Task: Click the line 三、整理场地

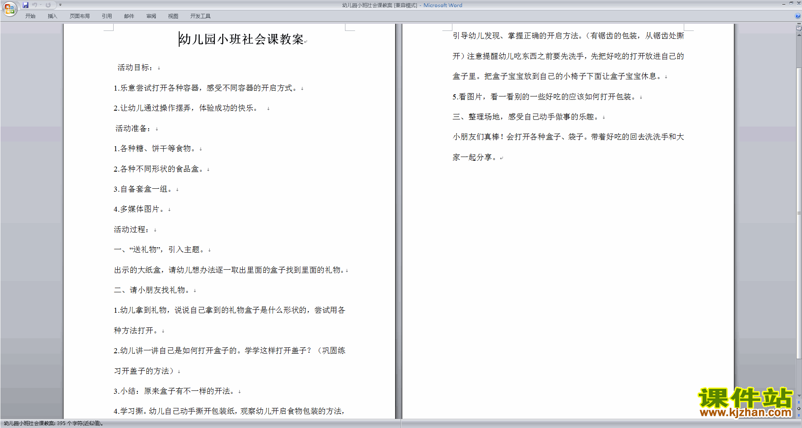Action: (x=527, y=117)
